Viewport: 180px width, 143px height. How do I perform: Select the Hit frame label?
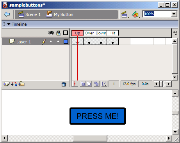point(113,33)
